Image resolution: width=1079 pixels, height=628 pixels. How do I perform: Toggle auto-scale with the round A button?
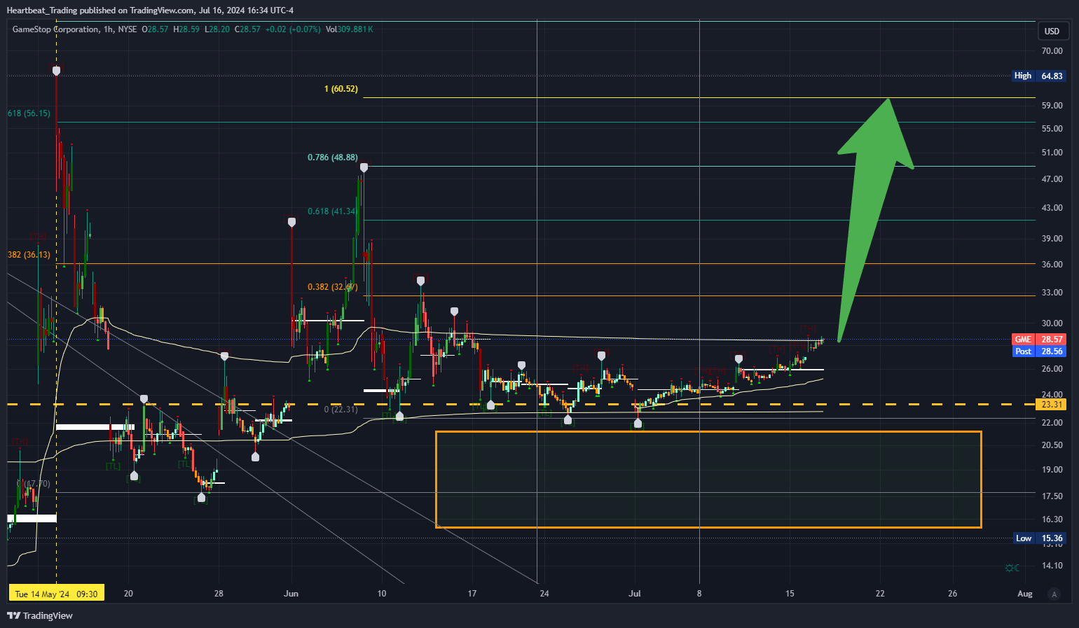coord(1054,594)
